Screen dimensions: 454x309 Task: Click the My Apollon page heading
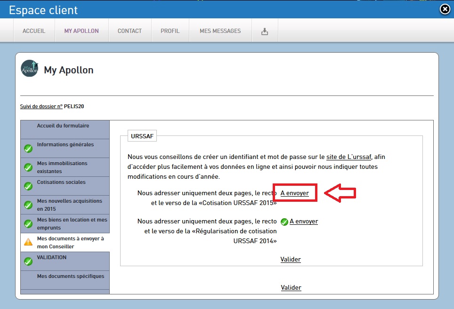pyautogui.click(x=69, y=70)
